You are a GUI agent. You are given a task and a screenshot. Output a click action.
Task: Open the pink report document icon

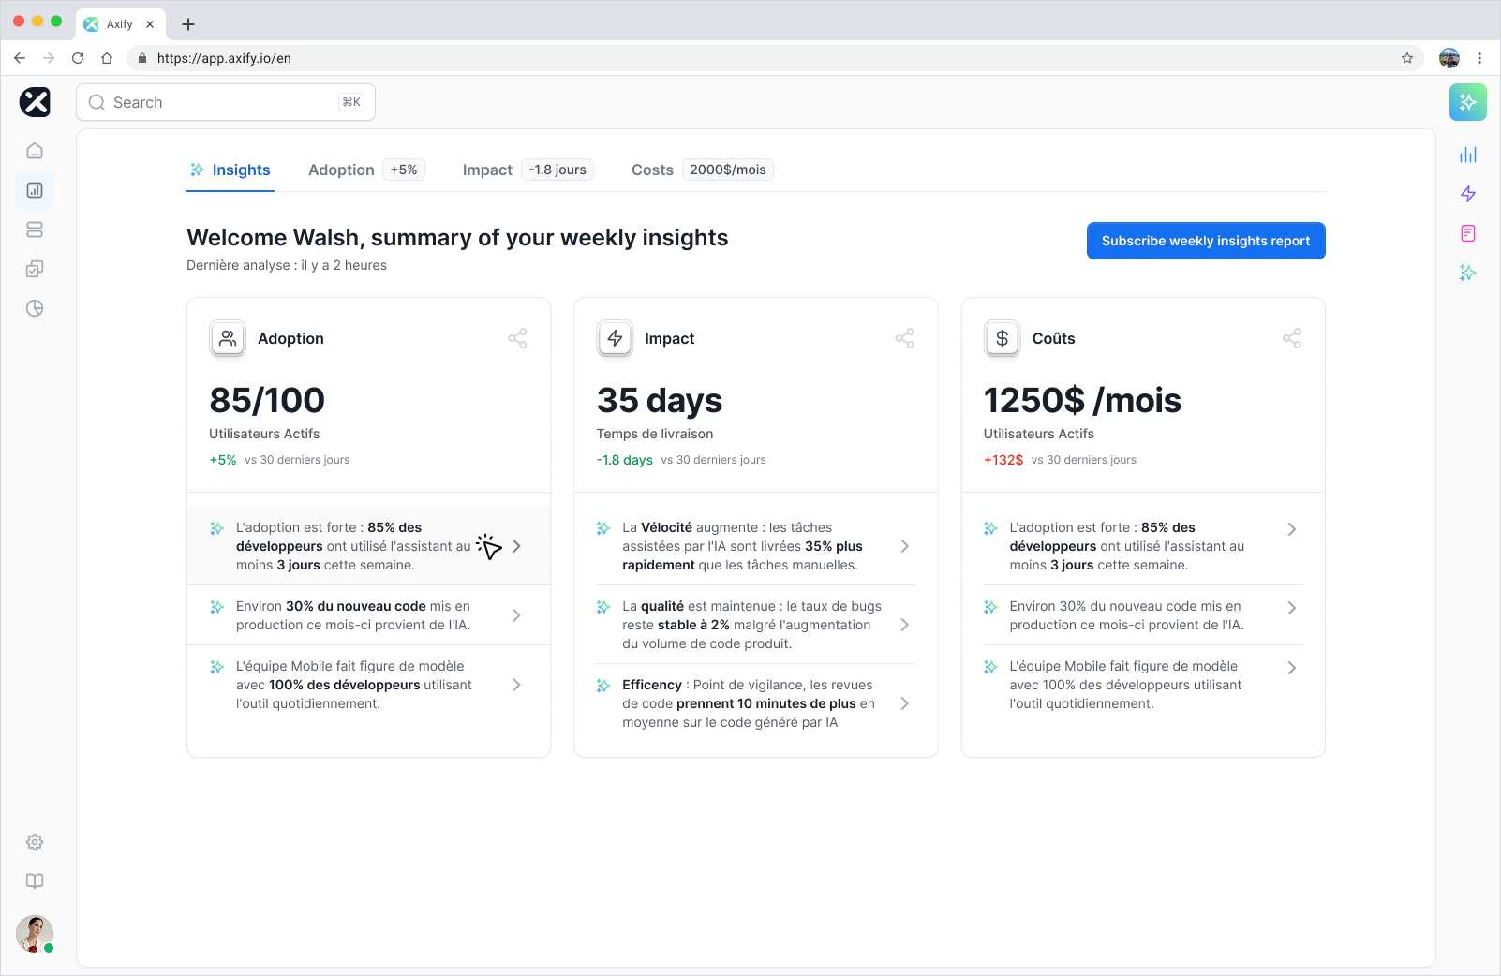coord(1468,233)
